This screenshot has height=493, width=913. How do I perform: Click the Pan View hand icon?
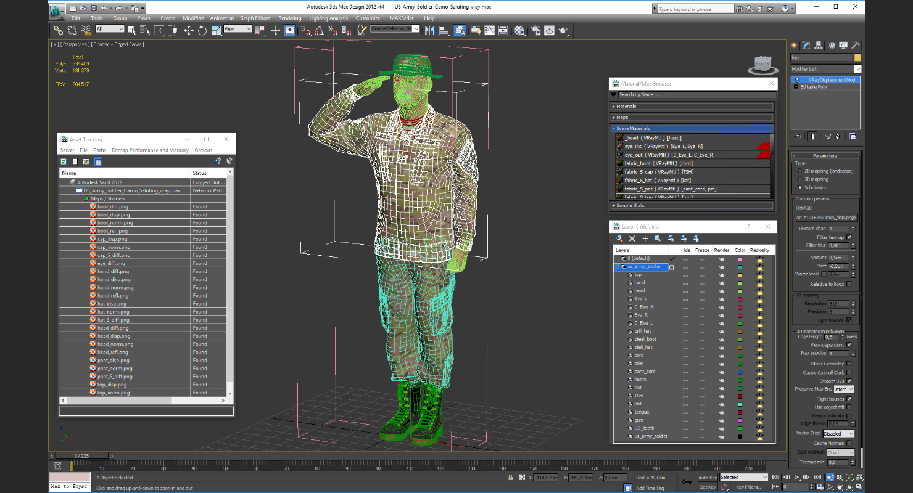pos(839,487)
